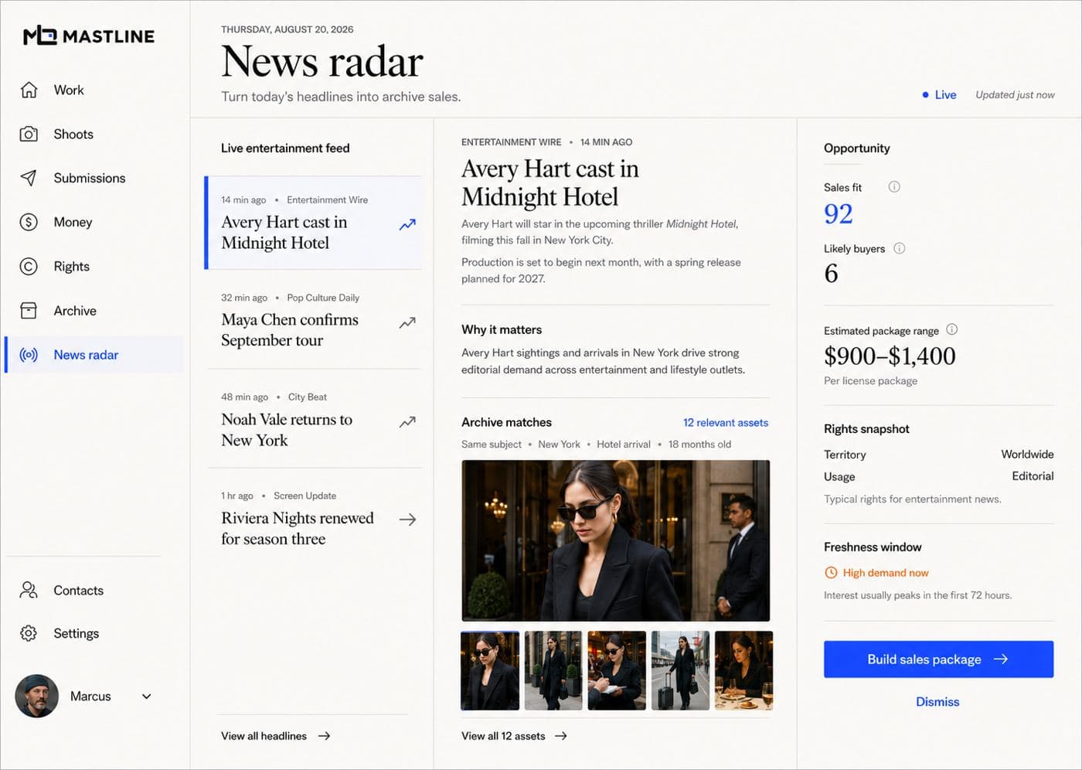Image resolution: width=1082 pixels, height=770 pixels.
Task: Click the Archive box icon
Action: [29, 310]
